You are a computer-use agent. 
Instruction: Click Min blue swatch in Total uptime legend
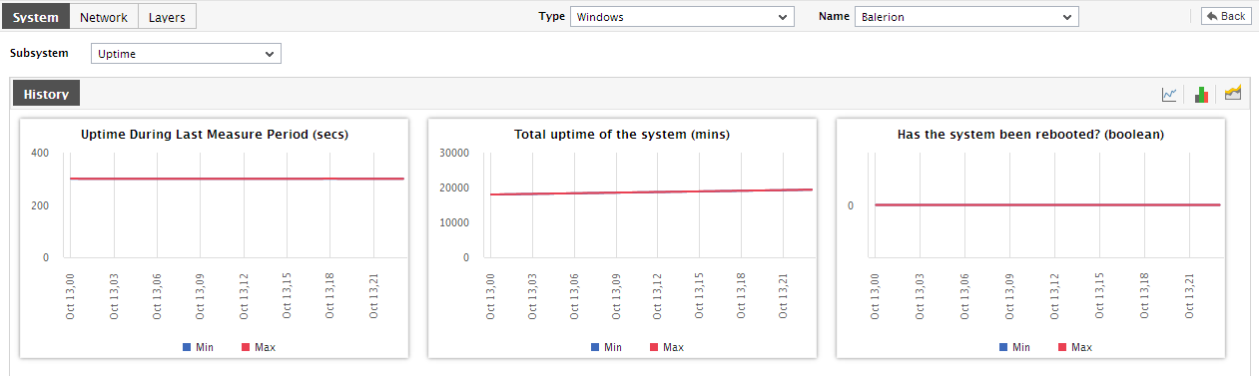pos(595,347)
